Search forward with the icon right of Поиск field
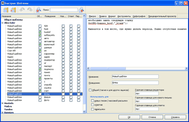The image size is (189, 122). 81,10
